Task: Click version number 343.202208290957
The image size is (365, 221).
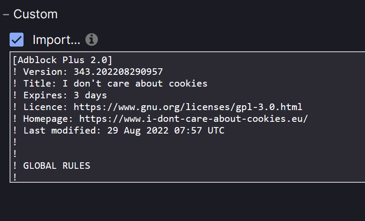Action: [x=118, y=72]
